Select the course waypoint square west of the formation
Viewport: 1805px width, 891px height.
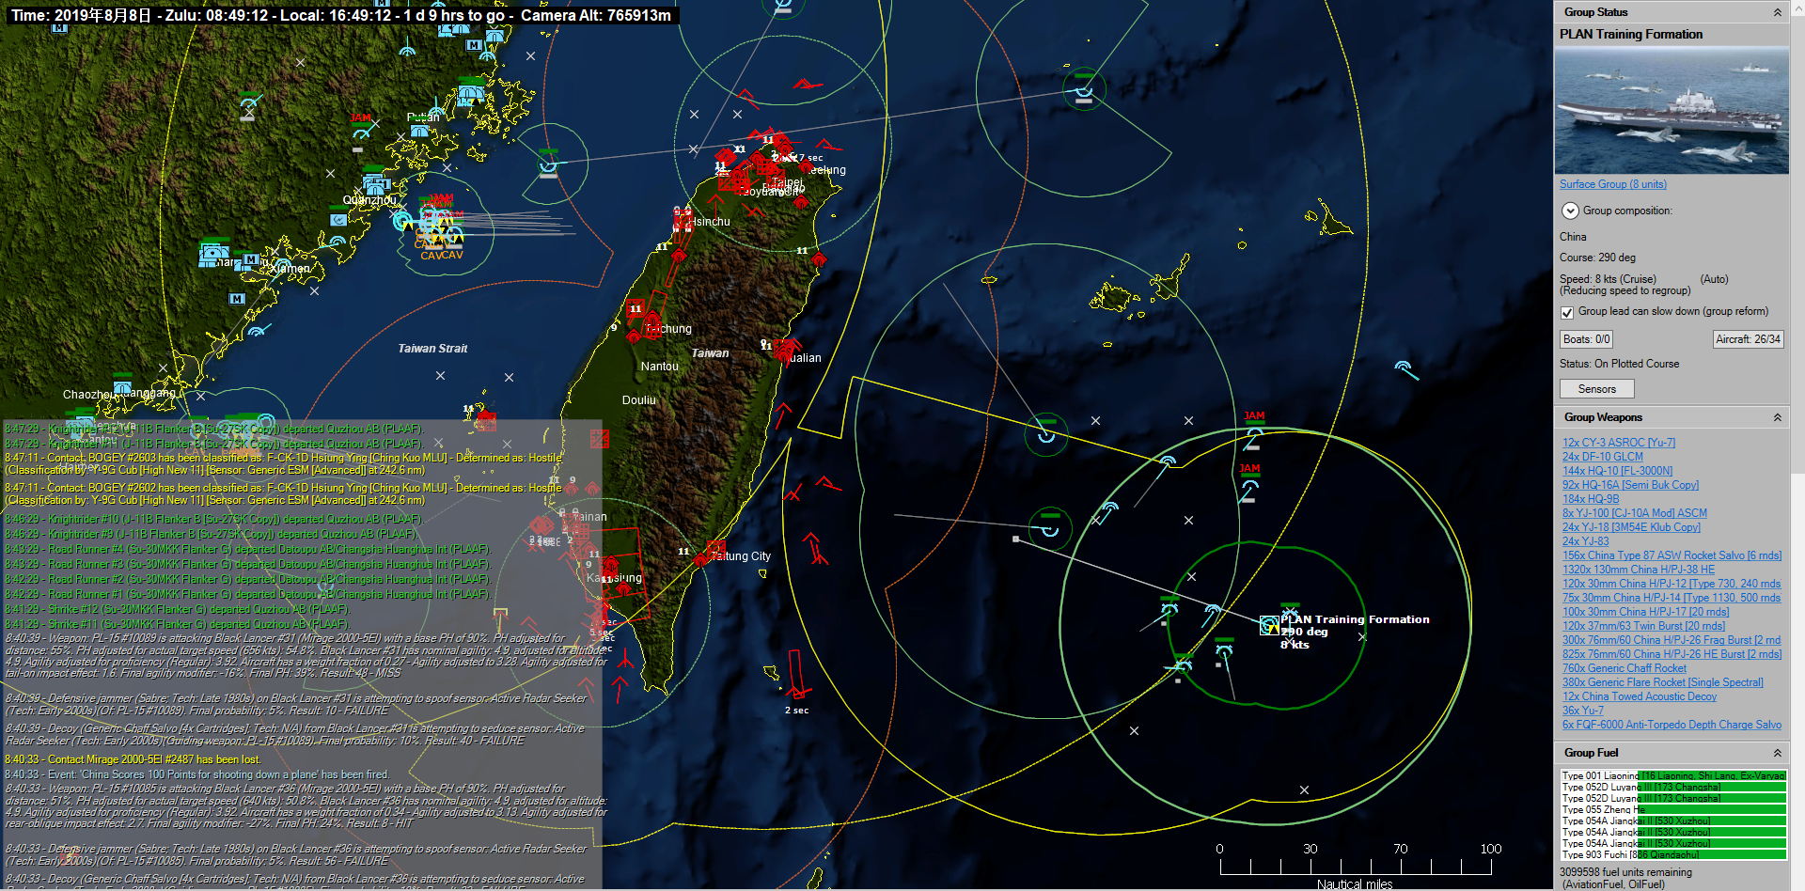[1015, 539]
